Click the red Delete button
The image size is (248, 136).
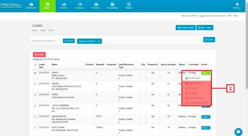(39, 55)
